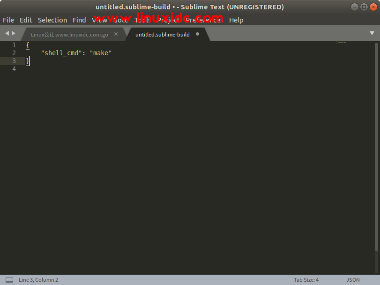Minimize the Sublime Text window
The image size is (380, 285).
[355, 7]
